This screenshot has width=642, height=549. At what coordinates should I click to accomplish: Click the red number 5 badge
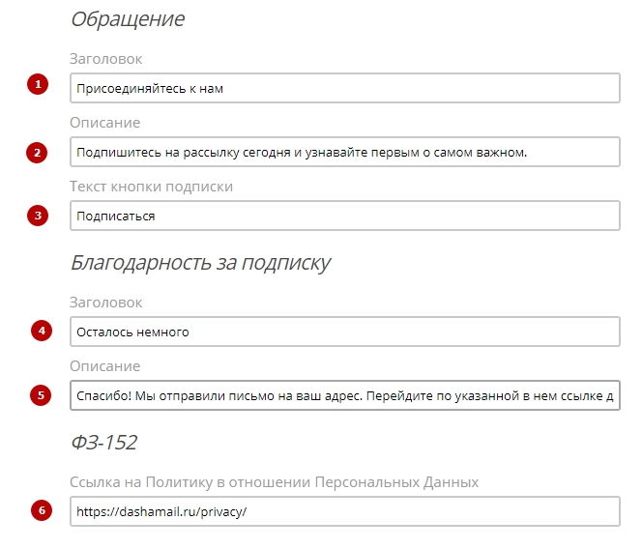(41, 394)
